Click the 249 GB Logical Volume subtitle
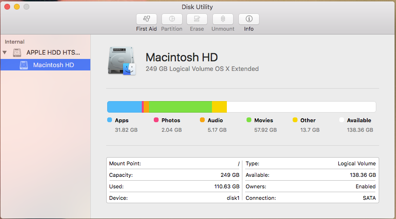Image resolution: width=396 pixels, height=219 pixels. pos(202,69)
